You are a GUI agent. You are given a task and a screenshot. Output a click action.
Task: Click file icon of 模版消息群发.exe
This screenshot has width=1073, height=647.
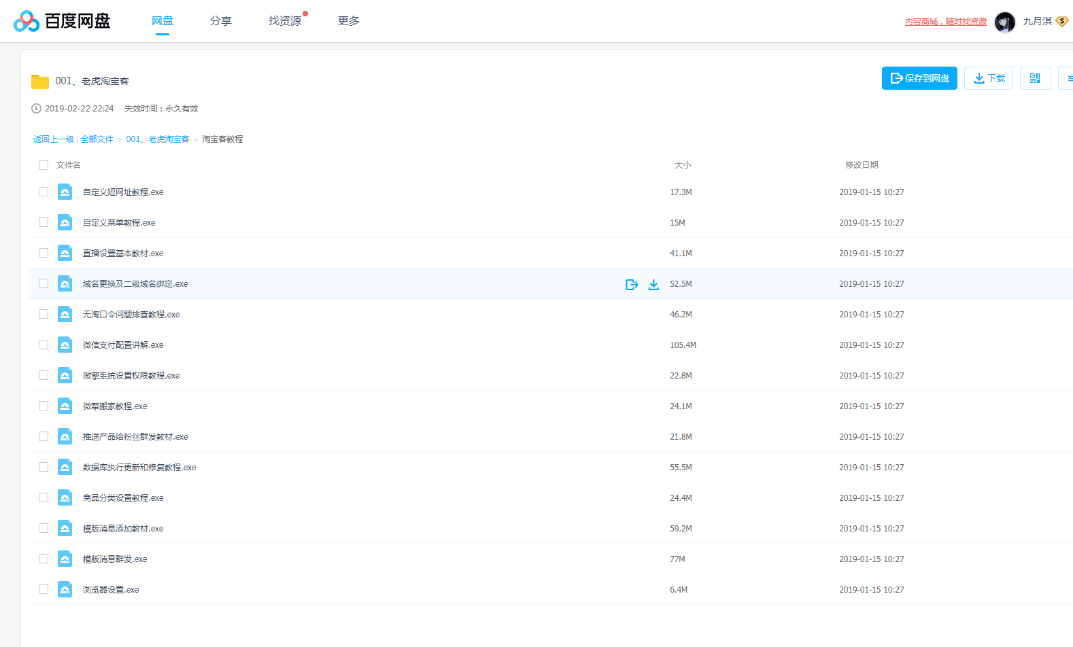[x=65, y=559]
